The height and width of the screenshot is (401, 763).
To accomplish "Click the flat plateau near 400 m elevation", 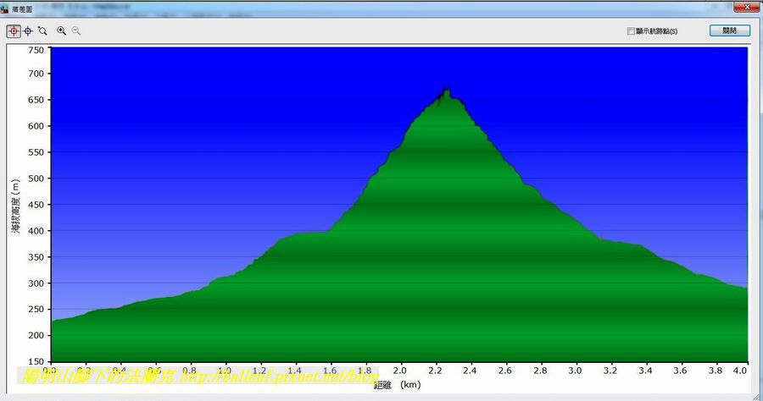I will click(311, 233).
